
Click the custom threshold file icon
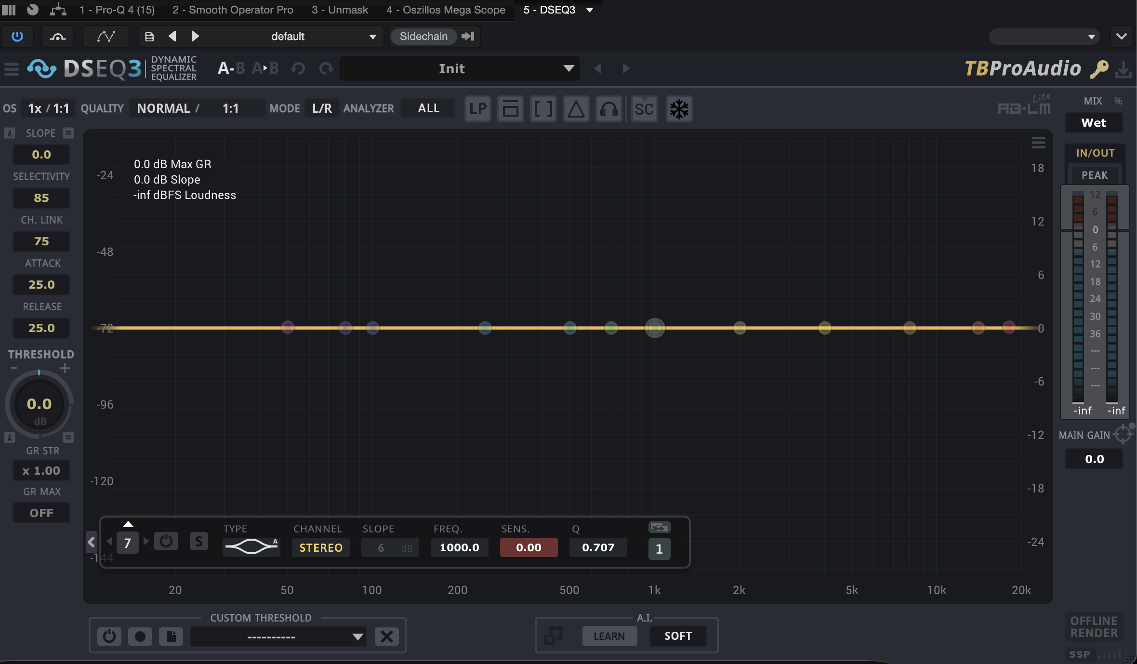(171, 637)
